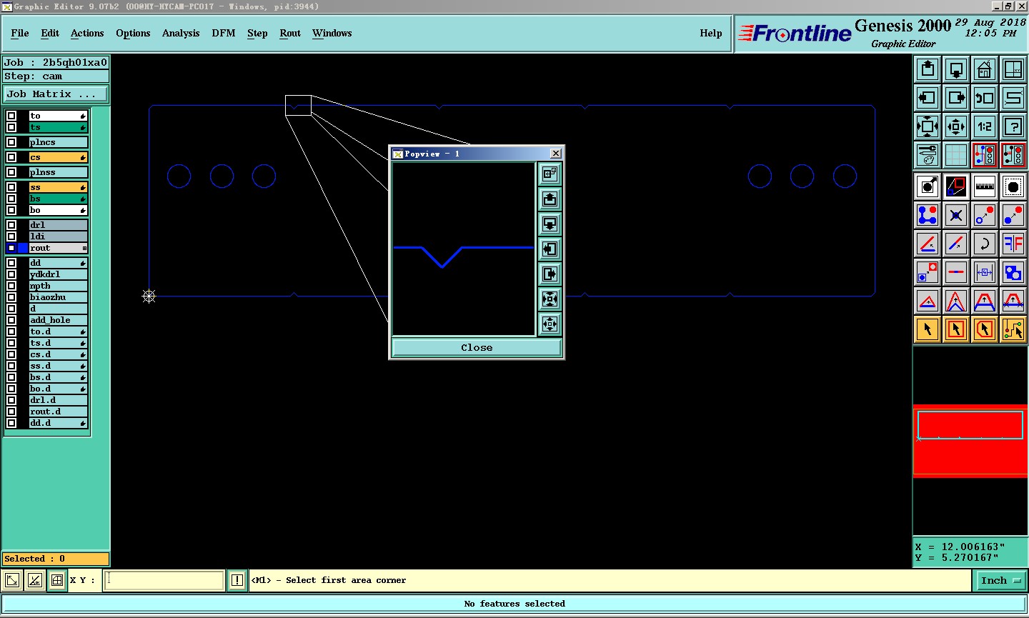The height and width of the screenshot is (618, 1029).
Task: Pan view down using the down arrow icon
Action: (x=956, y=69)
